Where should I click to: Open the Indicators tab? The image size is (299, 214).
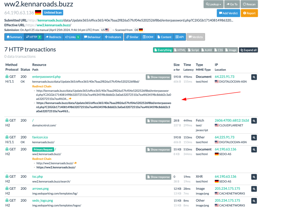113,37
